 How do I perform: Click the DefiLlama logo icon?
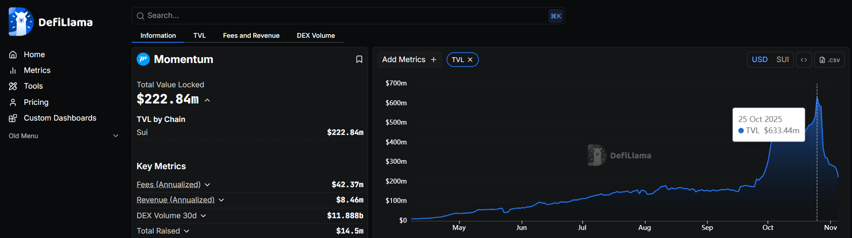[21, 22]
